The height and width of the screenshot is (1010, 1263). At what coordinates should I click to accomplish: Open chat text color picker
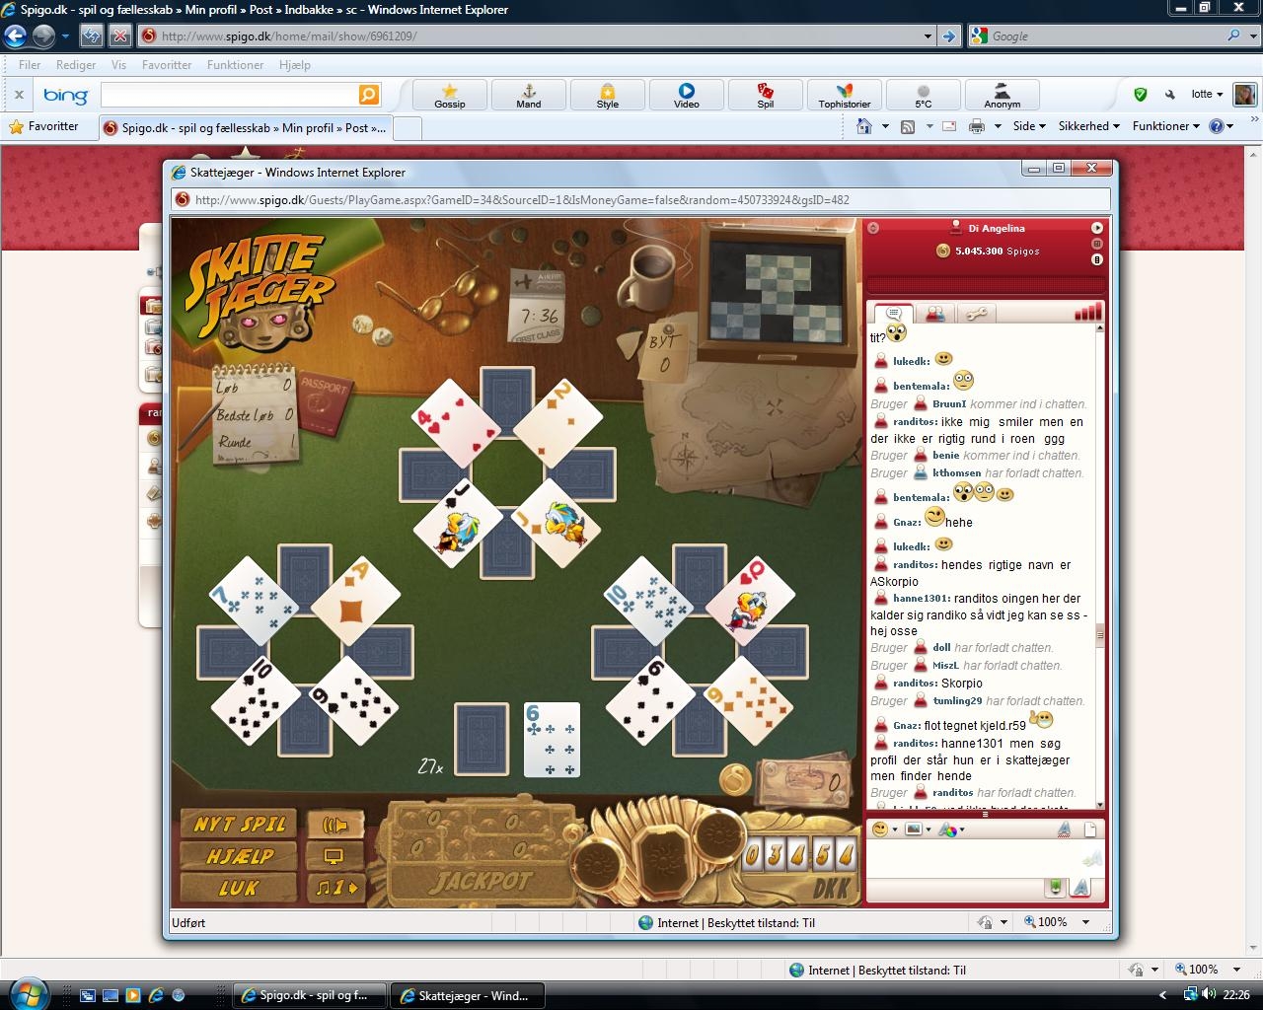(949, 830)
